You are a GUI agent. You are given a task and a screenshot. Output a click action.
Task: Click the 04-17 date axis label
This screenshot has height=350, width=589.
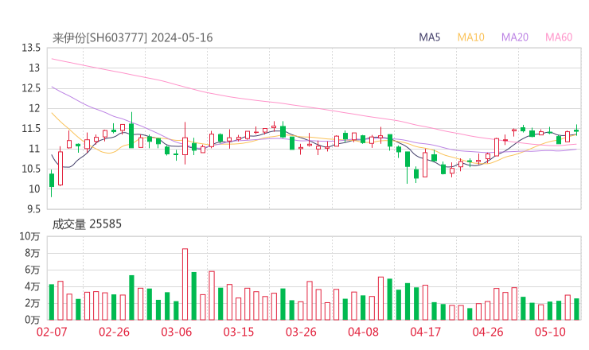426,332
